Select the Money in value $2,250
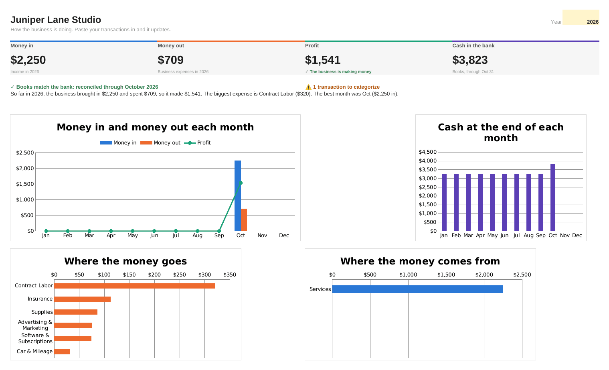609x370 pixels. click(28, 60)
